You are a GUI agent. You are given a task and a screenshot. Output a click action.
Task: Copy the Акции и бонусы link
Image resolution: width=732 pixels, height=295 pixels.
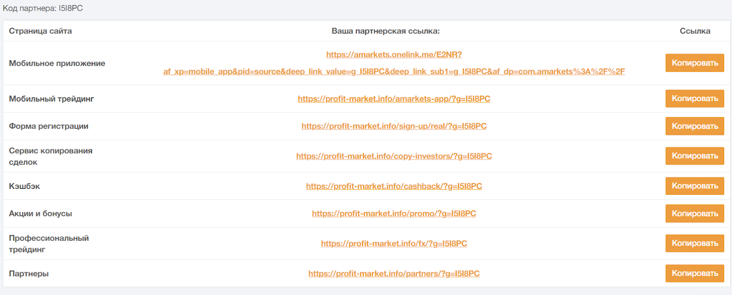[694, 214]
